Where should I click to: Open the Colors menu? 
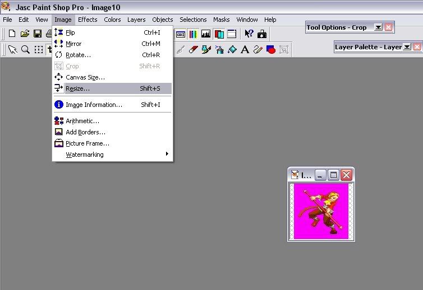112,20
